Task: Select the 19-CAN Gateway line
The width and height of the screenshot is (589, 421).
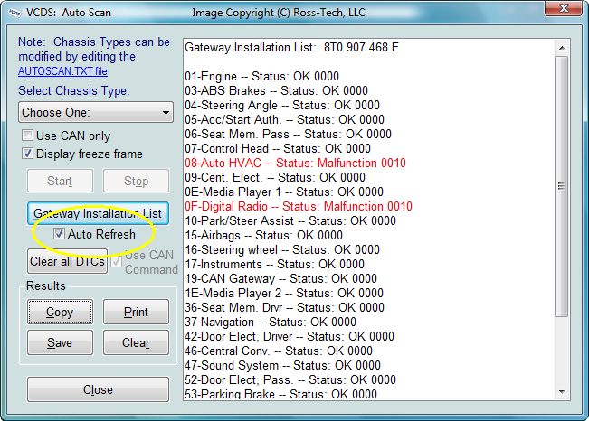Action: pos(281,279)
